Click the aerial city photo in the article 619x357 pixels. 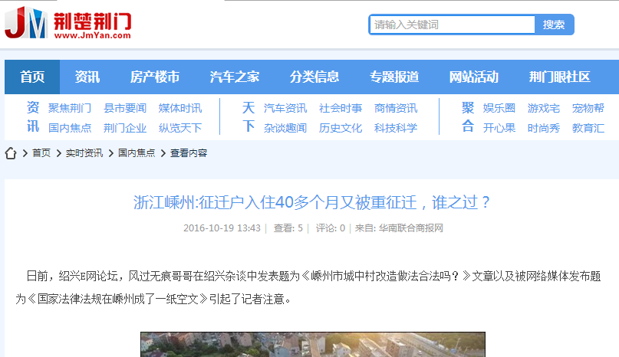tap(313, 345)
